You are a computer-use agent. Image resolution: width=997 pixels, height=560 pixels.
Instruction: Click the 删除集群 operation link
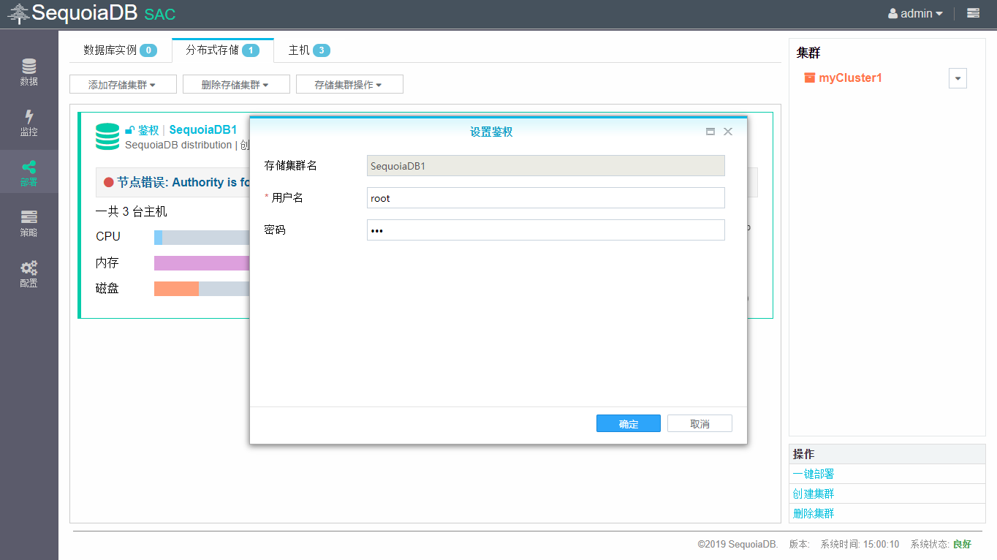(814, 514)
